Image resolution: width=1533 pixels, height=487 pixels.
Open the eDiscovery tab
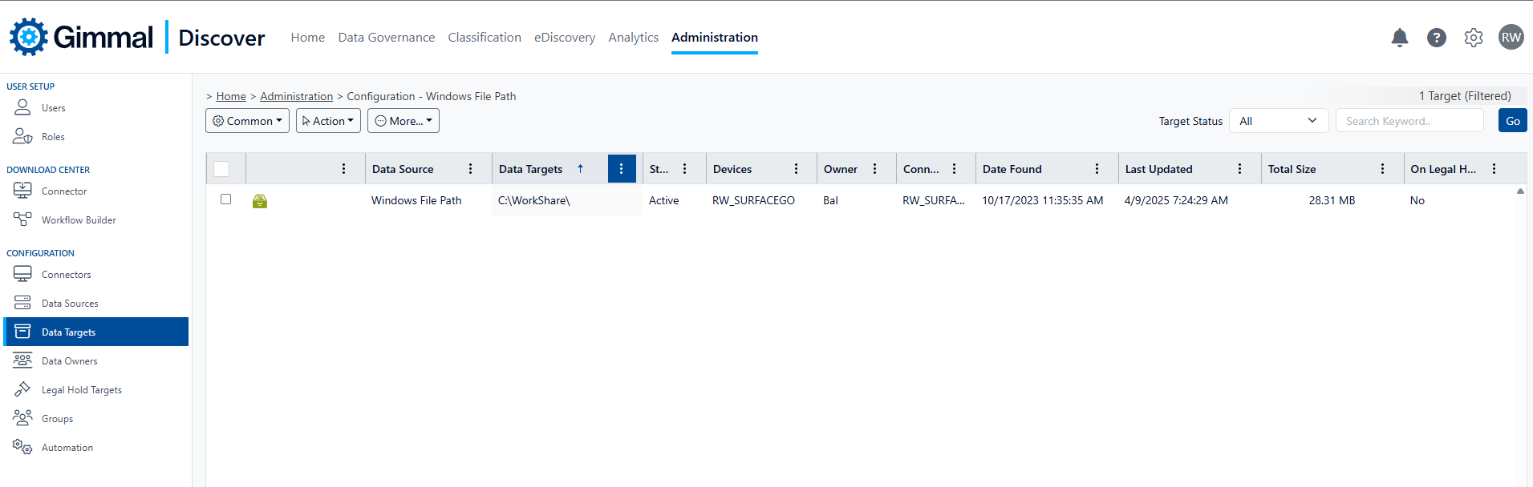[x=564, y=38]
